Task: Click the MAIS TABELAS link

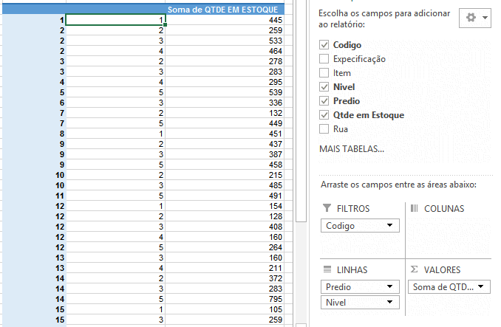Action: (x=351, y=149)
